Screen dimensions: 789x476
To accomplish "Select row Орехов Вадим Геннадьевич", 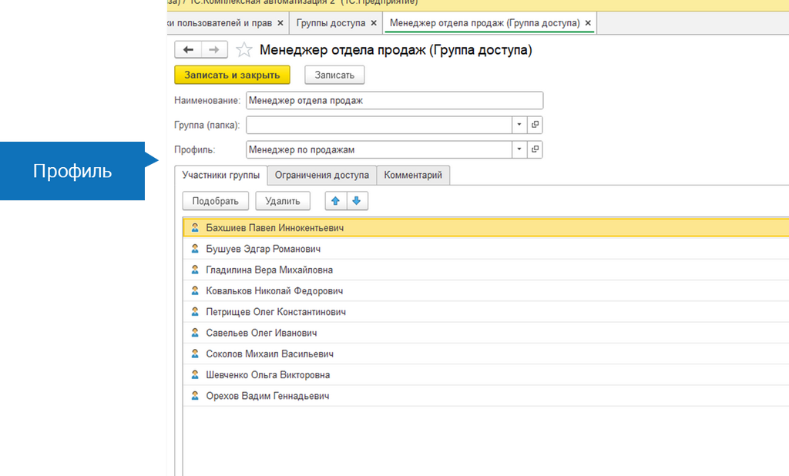I will (x=486, y=395).
